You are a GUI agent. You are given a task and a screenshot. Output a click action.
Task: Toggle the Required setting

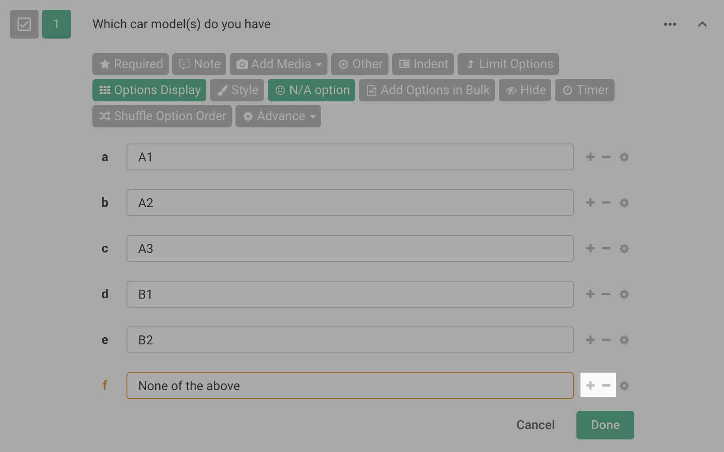click(131, 64)
